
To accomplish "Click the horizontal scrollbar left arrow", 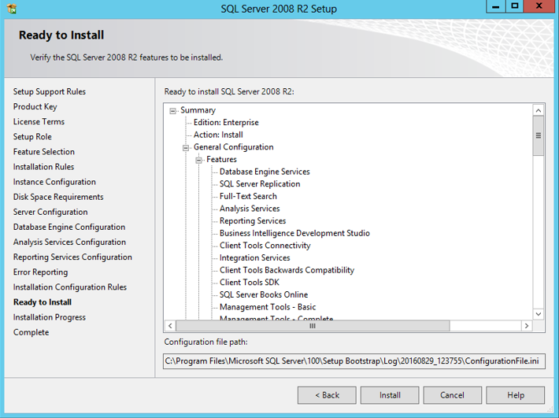I will (x=170, y=326).
